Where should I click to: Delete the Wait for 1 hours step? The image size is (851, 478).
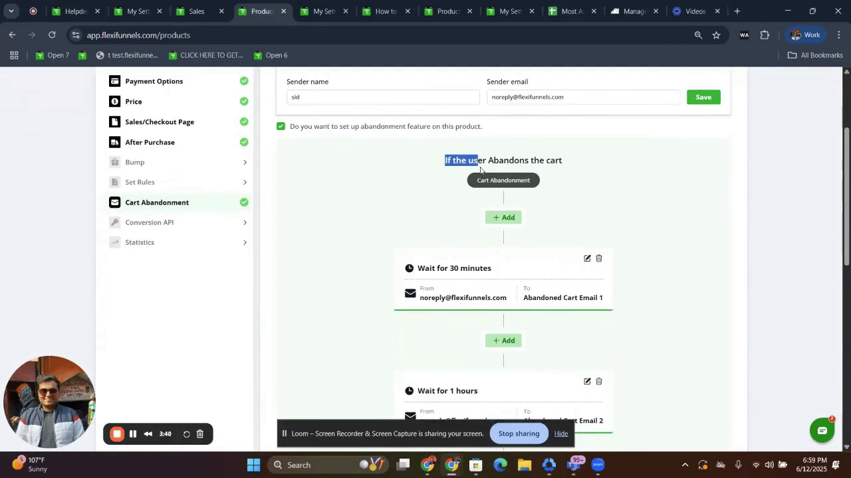tap(599, 381)
